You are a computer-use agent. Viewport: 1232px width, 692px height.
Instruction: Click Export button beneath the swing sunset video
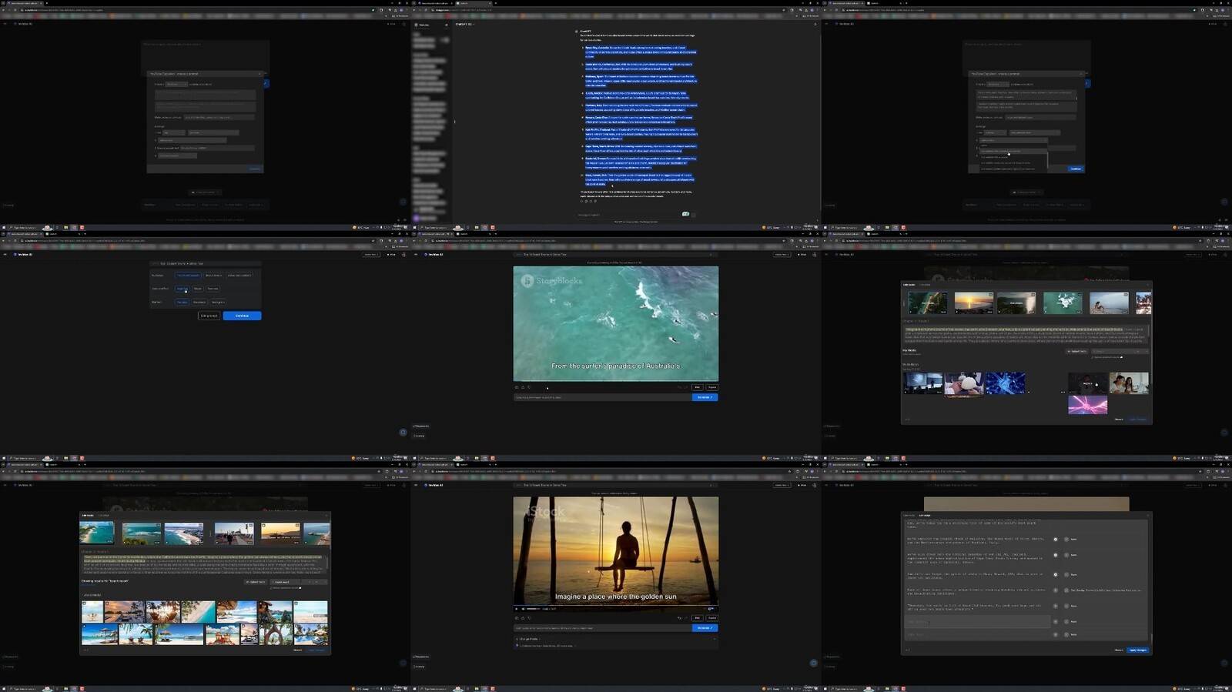712,617
